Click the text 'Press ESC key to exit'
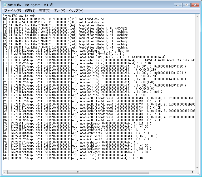 (x=19, y=16)
